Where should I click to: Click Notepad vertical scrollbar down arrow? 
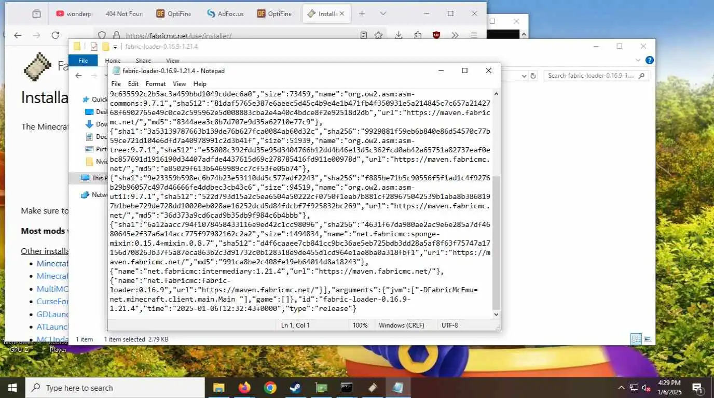click(x=496, y=314)
